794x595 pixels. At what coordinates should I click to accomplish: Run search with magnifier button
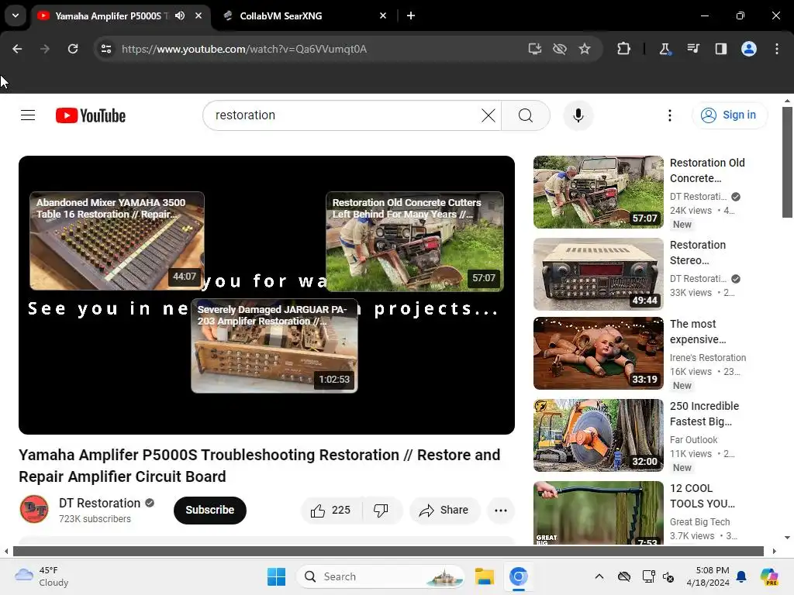click(x=526, y=115)
